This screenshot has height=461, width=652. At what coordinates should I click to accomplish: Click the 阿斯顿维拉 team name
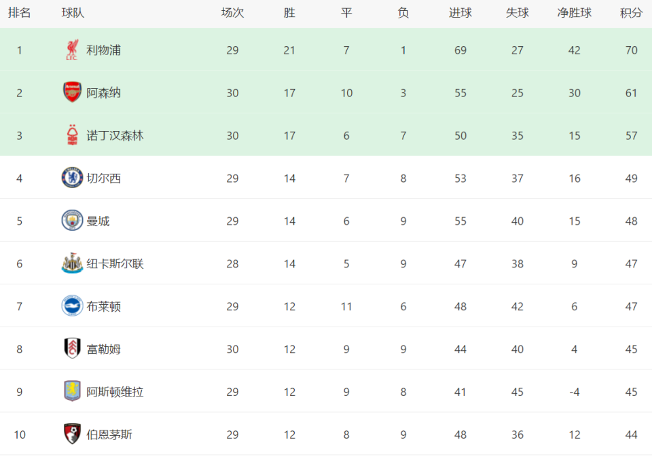115,392
